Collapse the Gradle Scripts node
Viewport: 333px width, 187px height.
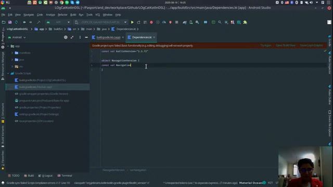8,73
